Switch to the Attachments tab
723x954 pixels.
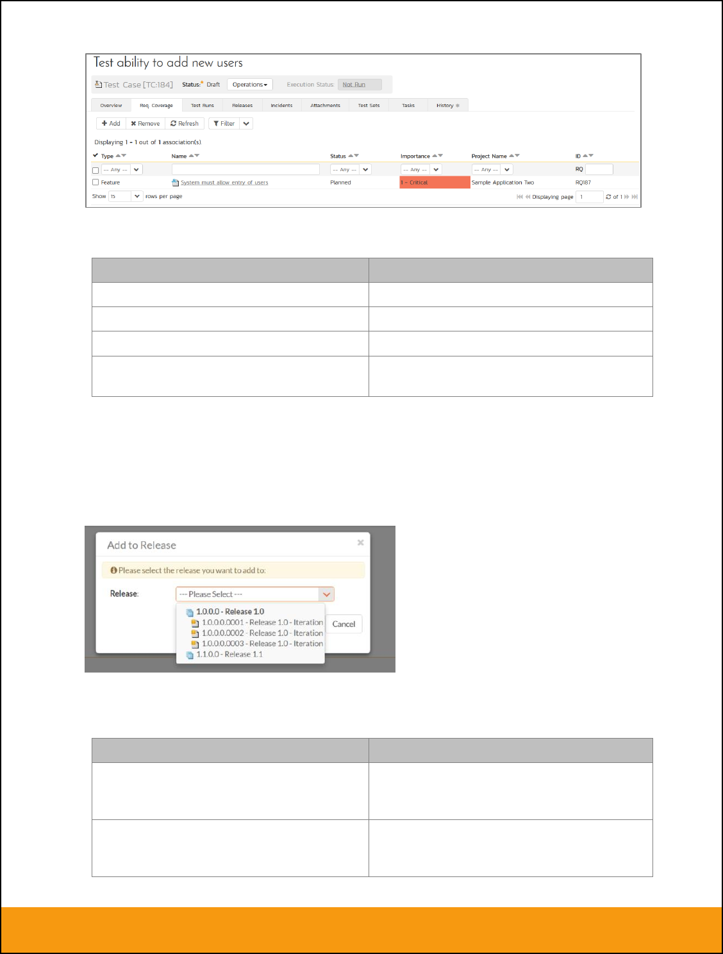[326, 105]
